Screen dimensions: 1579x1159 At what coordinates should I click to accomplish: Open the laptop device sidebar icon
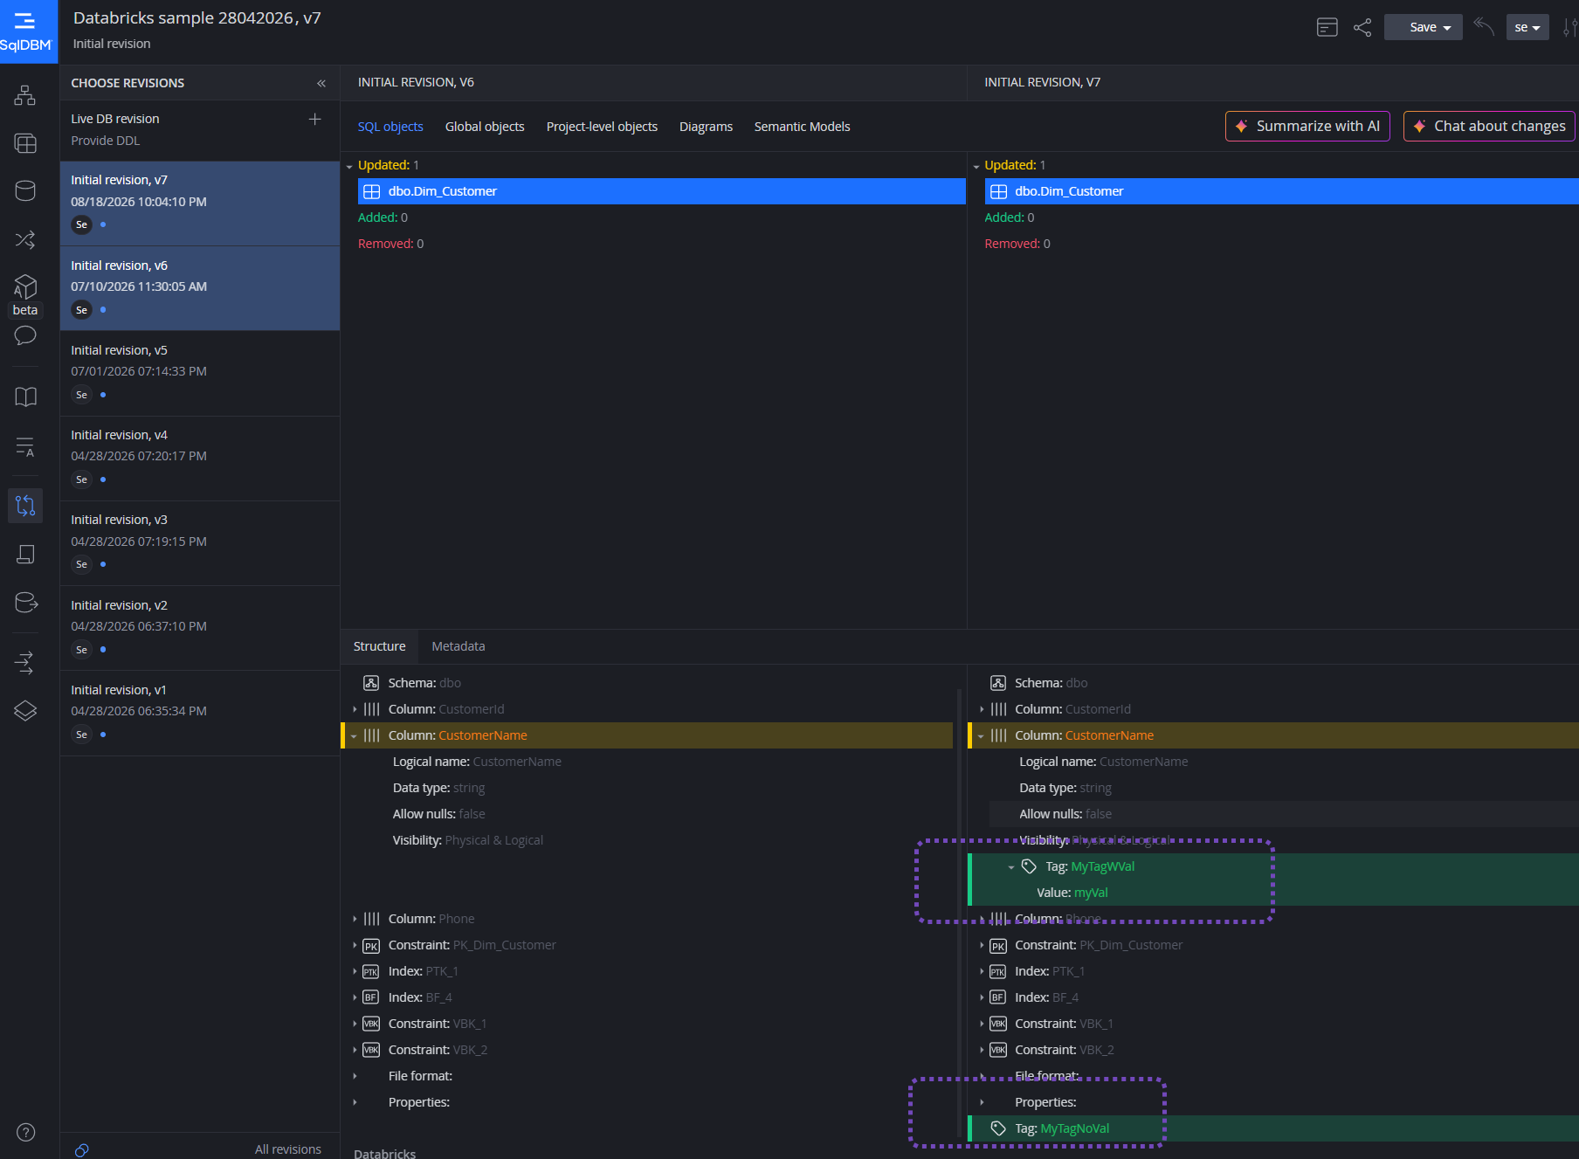click(x=25, y=555)
